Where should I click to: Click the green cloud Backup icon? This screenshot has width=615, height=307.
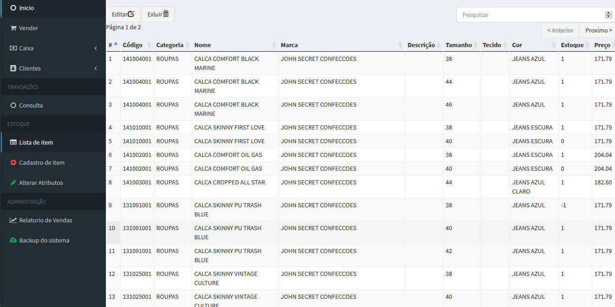pyautogui.click(x=13, y=240)
